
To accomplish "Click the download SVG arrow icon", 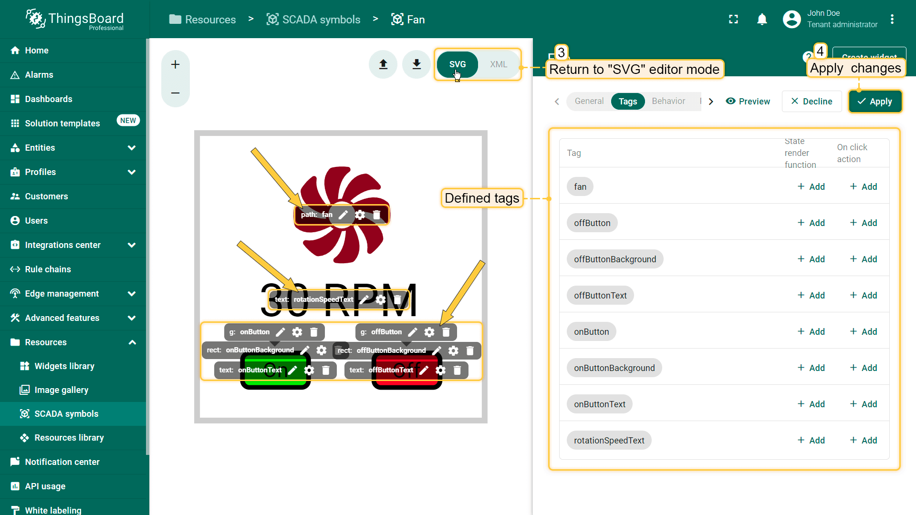I will 416,64.
